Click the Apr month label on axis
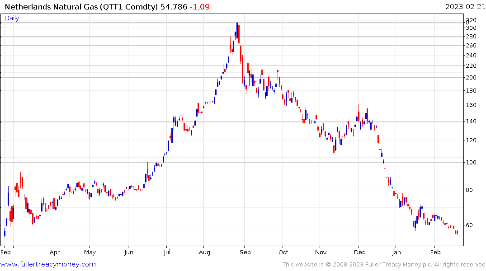 (55, 252)
